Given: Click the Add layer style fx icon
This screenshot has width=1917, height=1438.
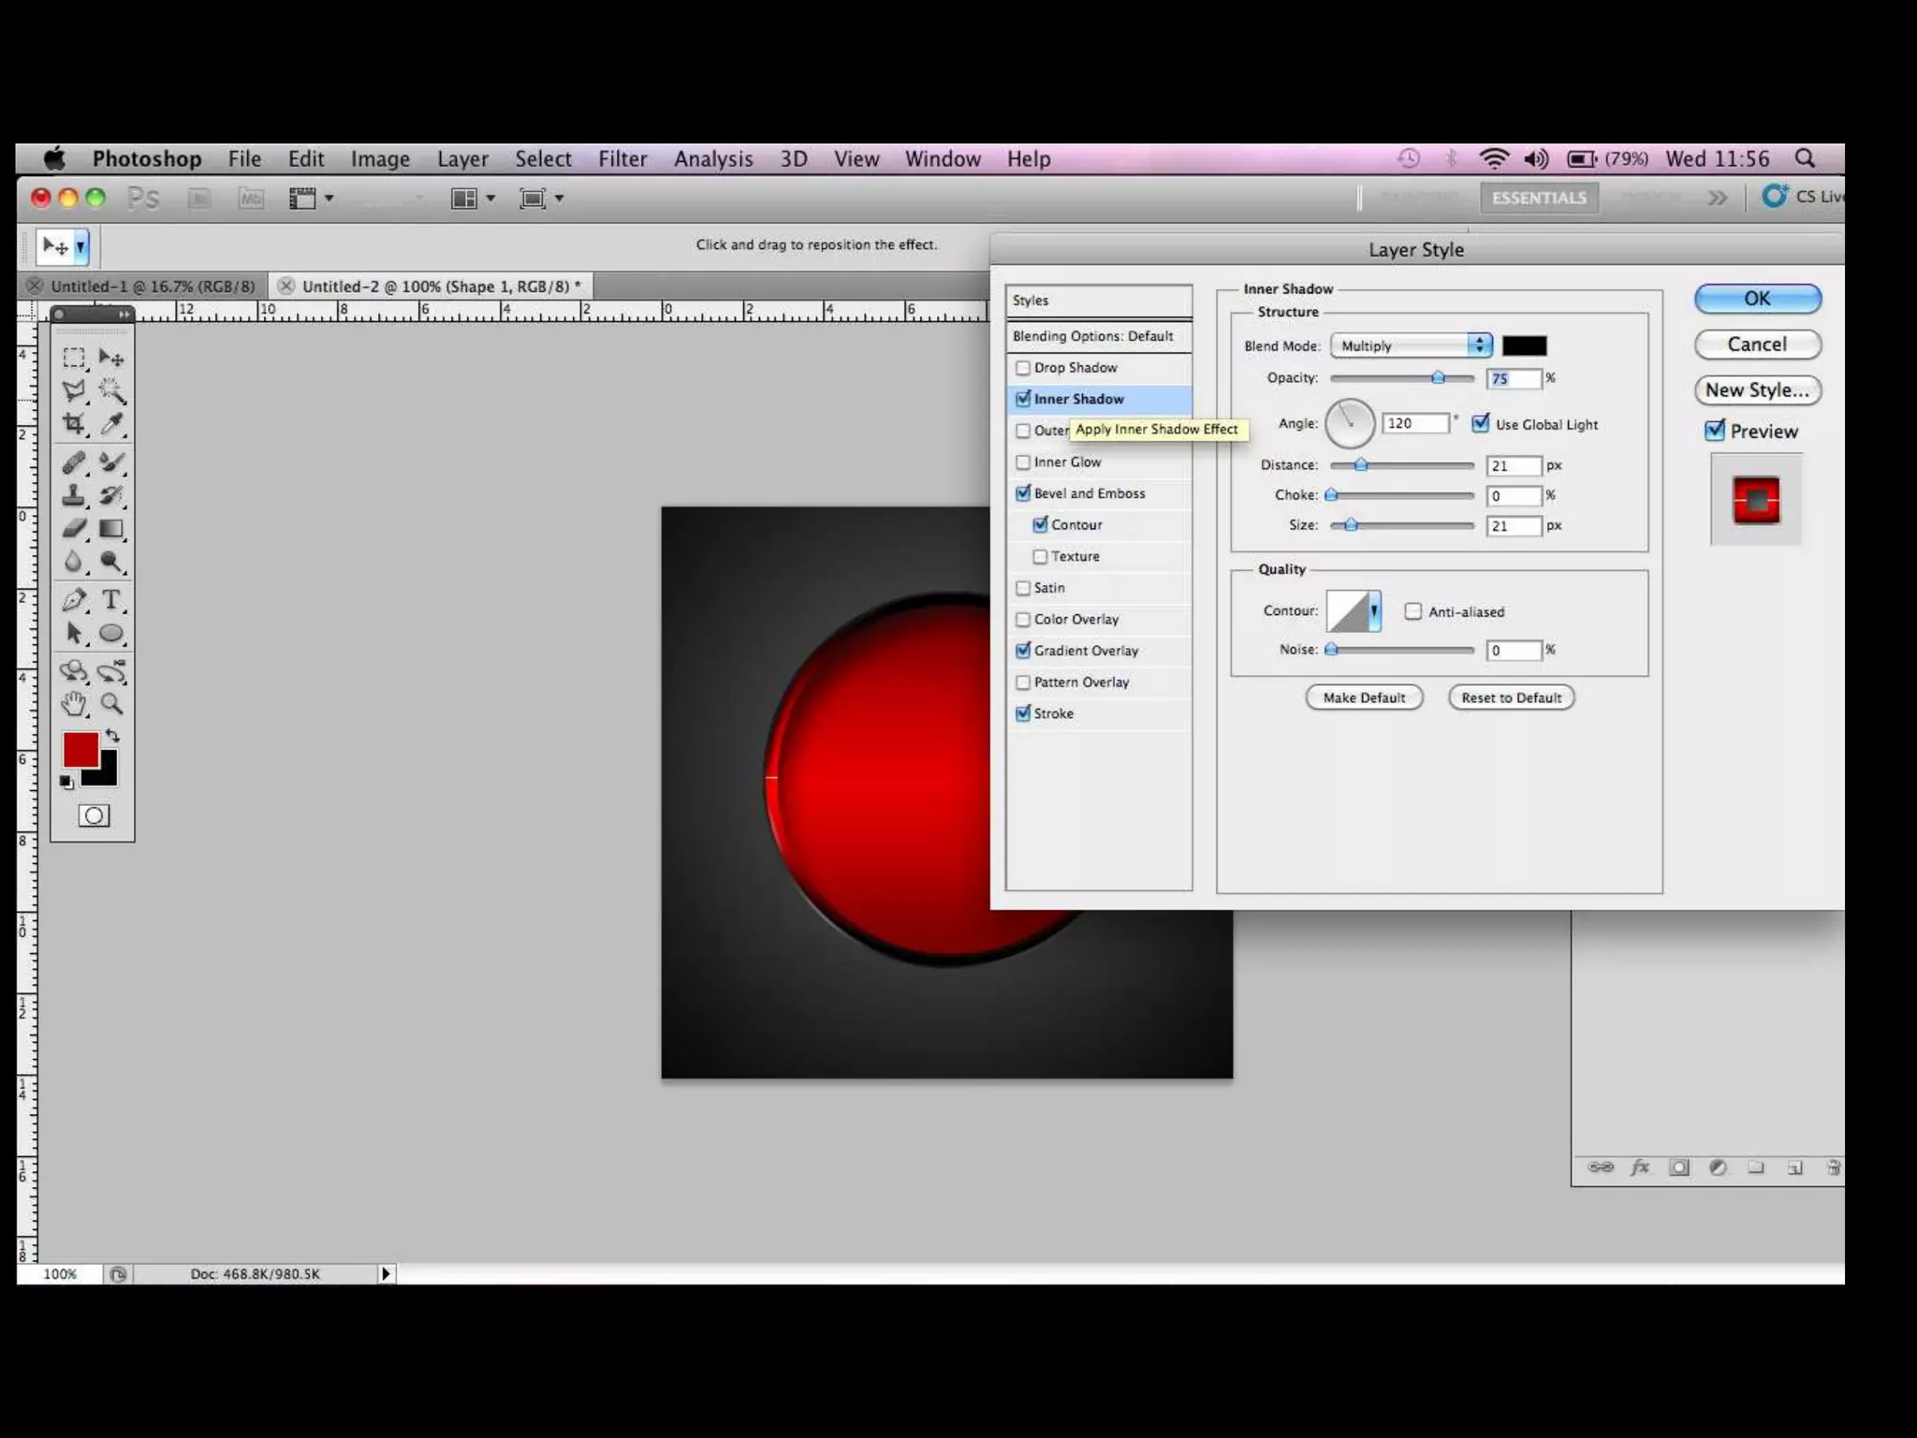Looking at the screenshot, I should pos(1640,1167).
